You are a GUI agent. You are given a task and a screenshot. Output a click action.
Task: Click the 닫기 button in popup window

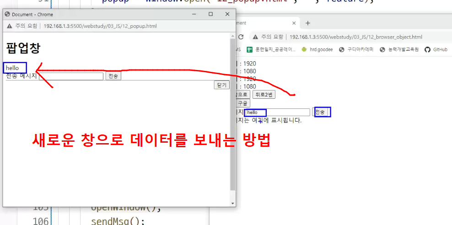coord(222,85)
